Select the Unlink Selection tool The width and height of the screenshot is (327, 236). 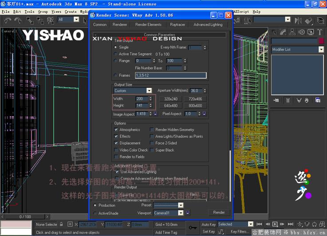click(40, 21)
